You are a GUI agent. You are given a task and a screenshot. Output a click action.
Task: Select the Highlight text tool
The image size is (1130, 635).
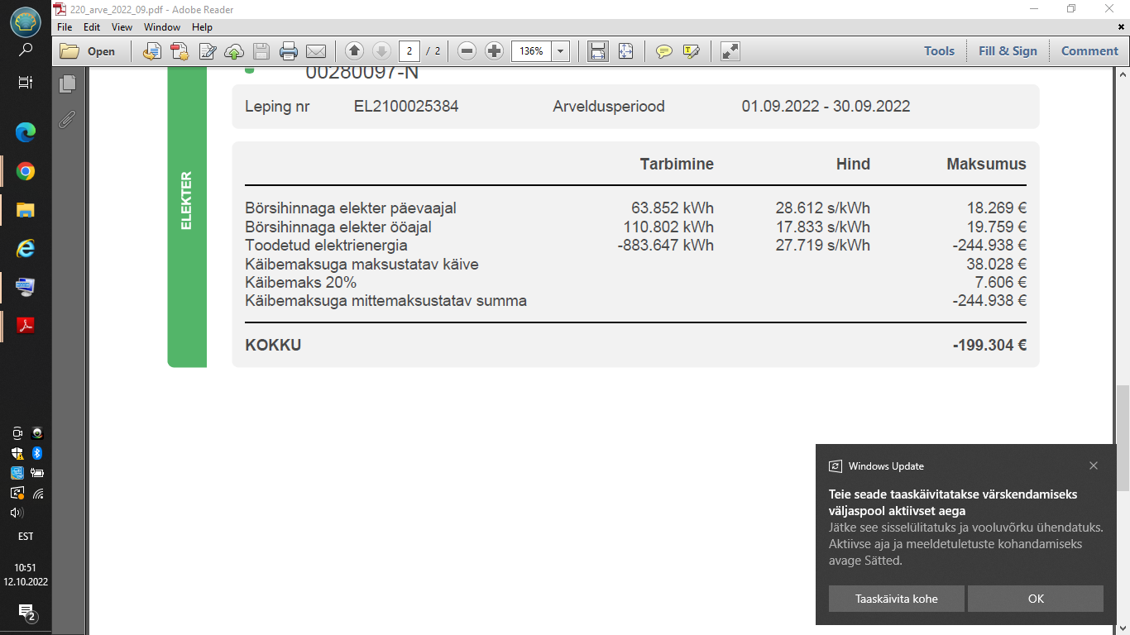pos(692,51)
